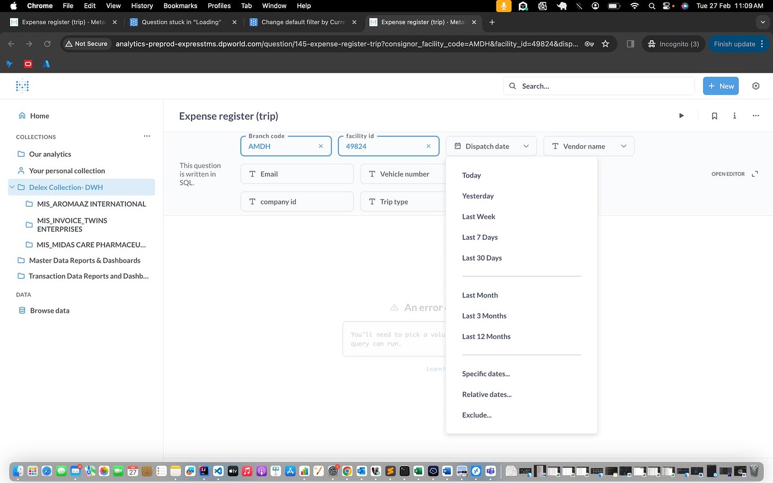Open the Dispatch date dropdown
Viewport: 773px width, 483px height.
(x=491, y=146)
